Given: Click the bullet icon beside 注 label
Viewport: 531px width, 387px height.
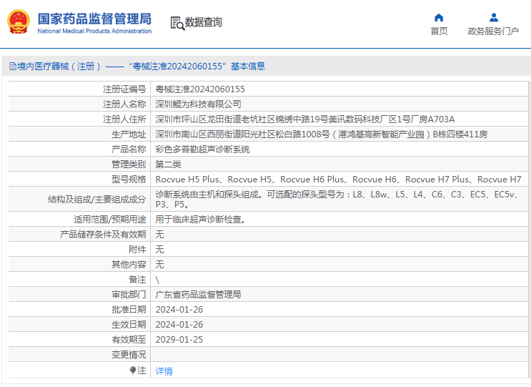Looking at the screenshot, I should (x=133, y=370).
